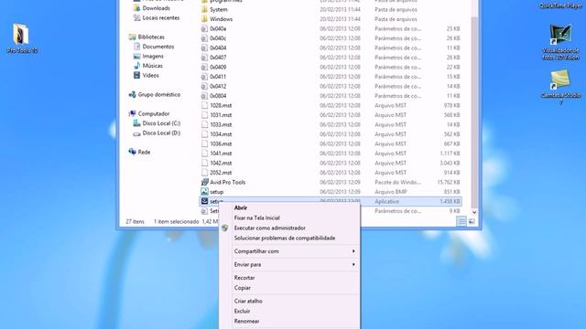Choose Criar atalho in the context menu
Image resolution: width=586 pixels, height=329 pixels.
[x=248, y=301]
